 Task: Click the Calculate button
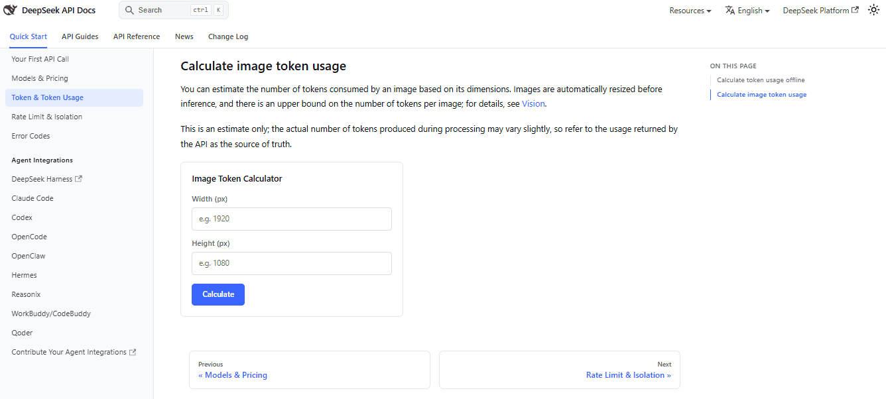coord(218,294)
